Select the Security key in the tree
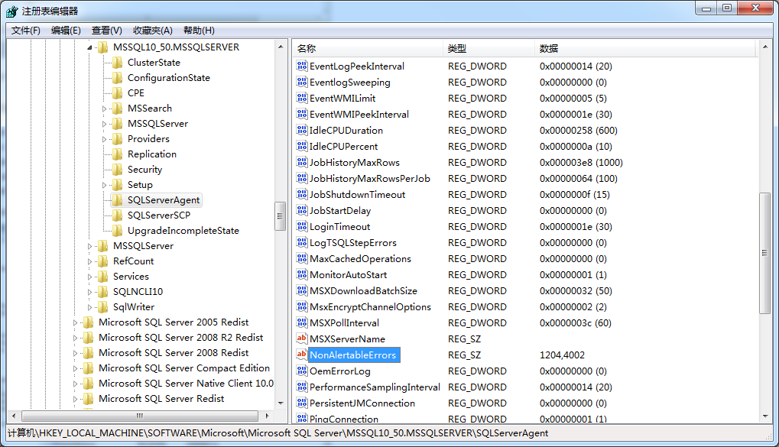The width and height of the screenshot is (779, 447). point(144,170)
